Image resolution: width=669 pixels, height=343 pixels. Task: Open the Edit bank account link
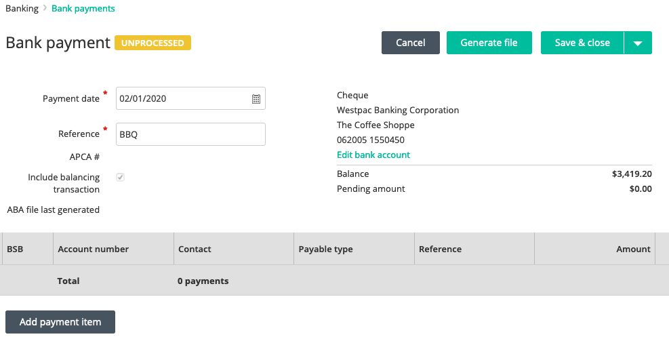373,155
